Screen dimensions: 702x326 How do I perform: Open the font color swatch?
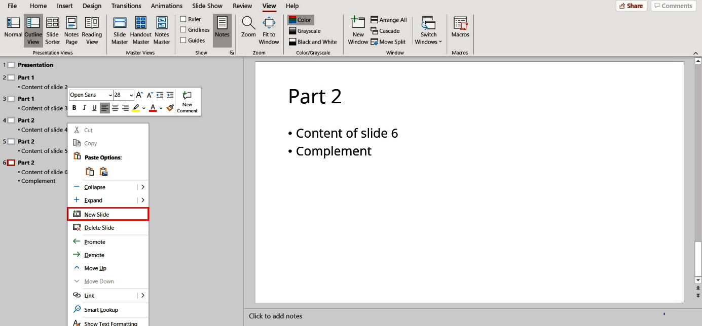click(x=152, y=108)
